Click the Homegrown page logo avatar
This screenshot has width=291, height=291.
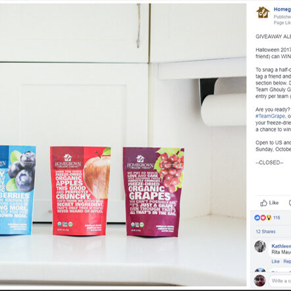[263, 13]
